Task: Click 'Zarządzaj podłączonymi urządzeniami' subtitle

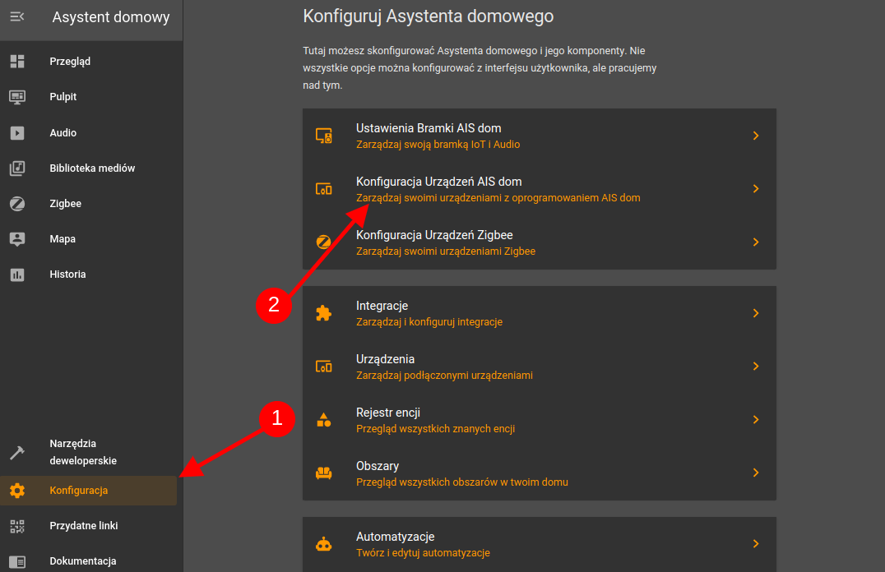Action: pos(444,375)
